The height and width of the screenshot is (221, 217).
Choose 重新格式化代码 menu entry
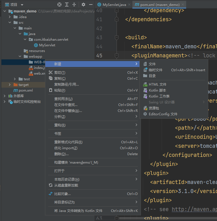[93, 142]
